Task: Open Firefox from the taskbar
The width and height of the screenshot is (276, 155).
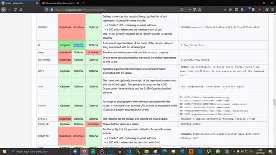Action: 85,152
